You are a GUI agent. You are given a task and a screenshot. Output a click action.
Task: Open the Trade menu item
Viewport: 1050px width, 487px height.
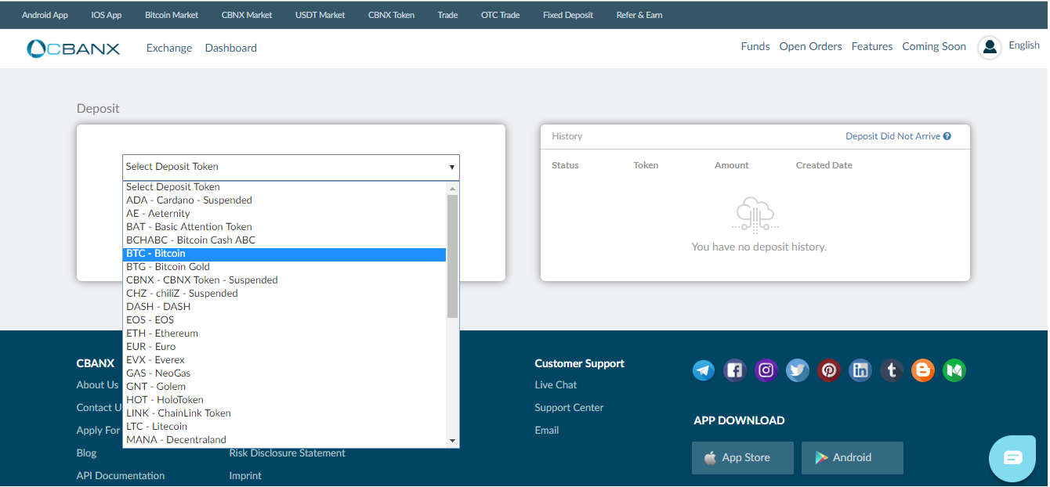(x=447, y=15)
